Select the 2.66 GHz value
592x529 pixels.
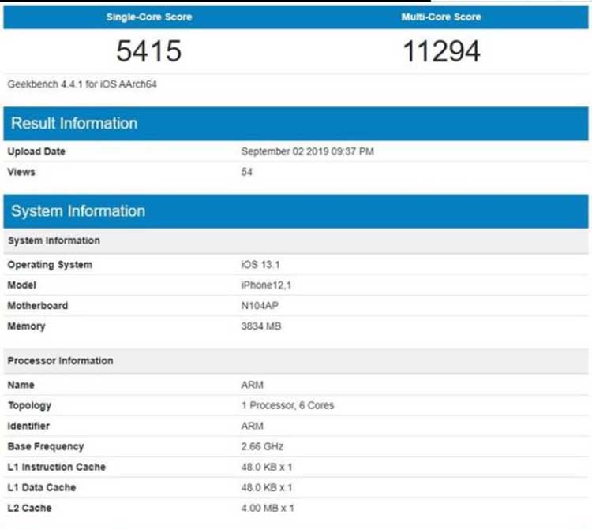click(262, 446)
